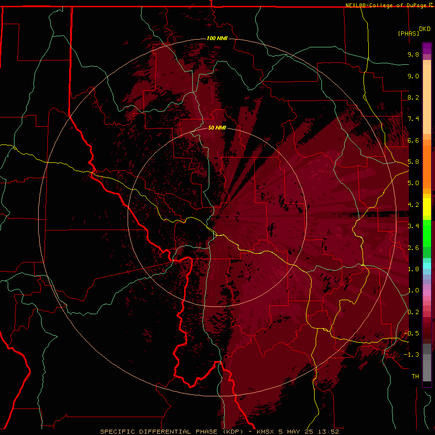Image resolution: width=435 pixels, height=435 pixels.
Task: Click the 9.8 scale value
Action: click(x=413, y=54)
